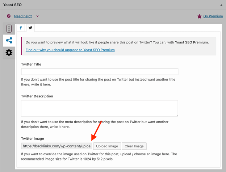Expand the chevron beside Need help
This screenshot has width=226, height=172.
coord(37,16)
